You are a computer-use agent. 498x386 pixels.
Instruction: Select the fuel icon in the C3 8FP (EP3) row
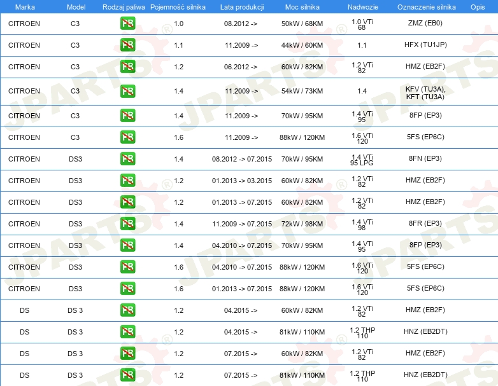[x=127, y=116]
